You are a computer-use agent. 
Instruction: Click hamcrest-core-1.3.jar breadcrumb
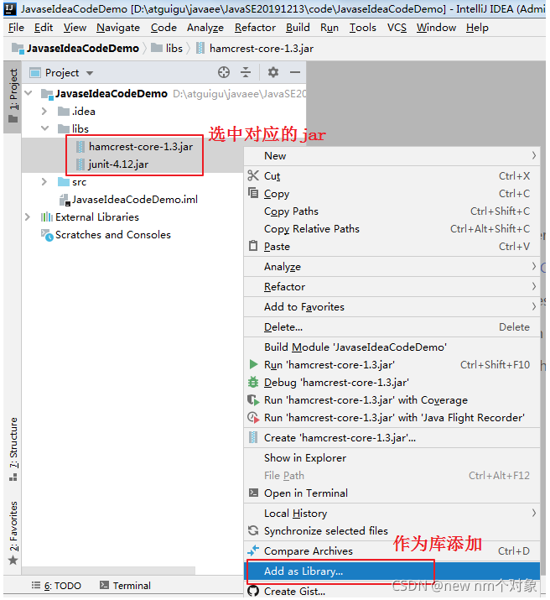pos(255,48)
